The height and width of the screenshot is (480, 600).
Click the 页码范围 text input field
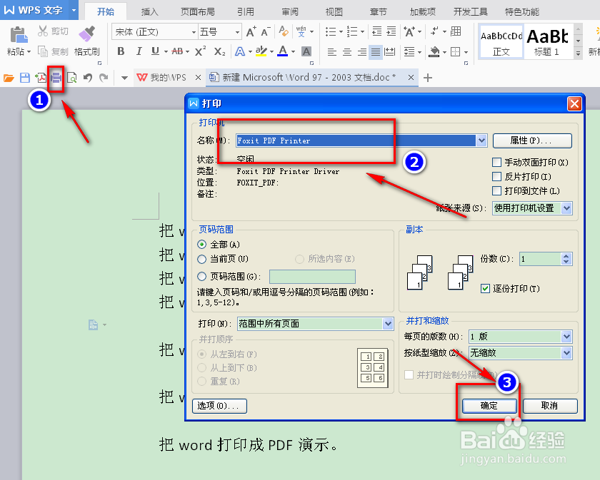point(312,276)
